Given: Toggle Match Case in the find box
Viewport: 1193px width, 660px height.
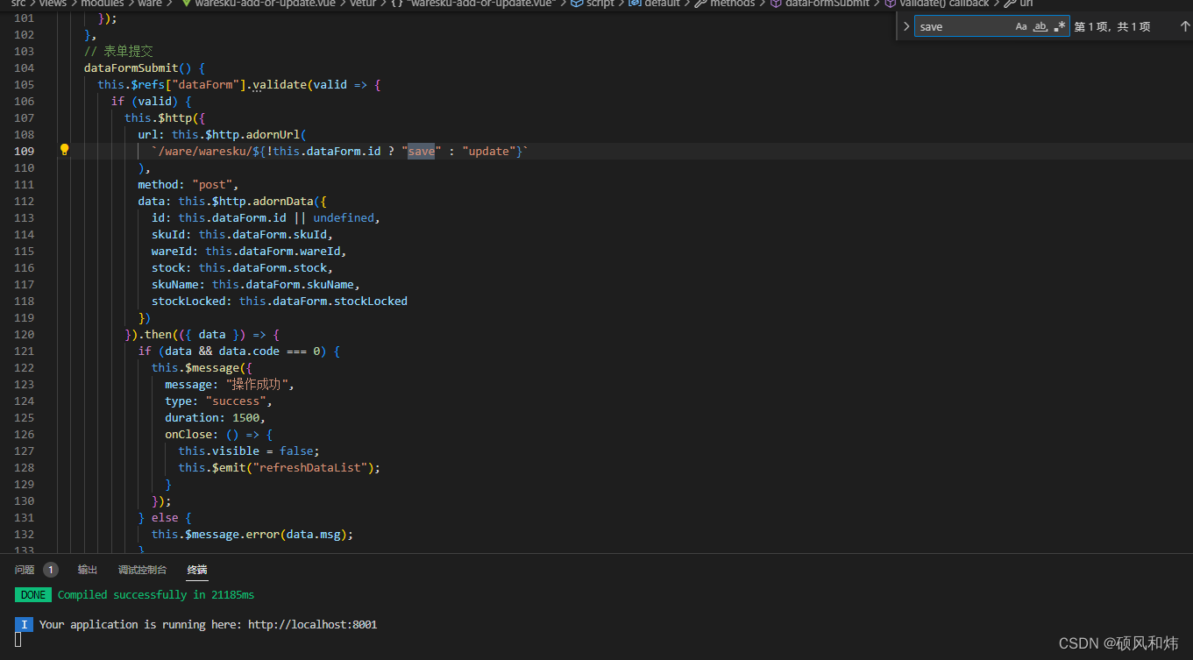Looking at the screenshot, I should (x=1021, y=26).
